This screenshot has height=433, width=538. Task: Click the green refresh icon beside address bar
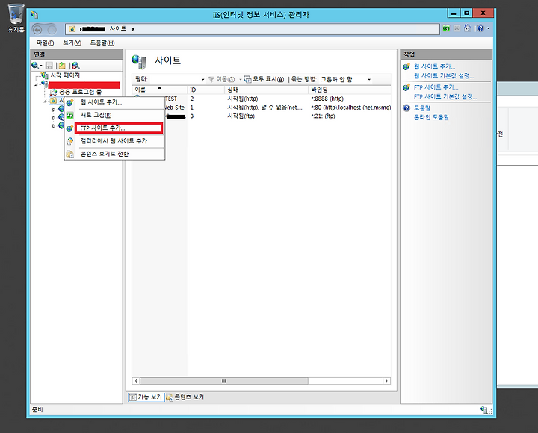(446, 28)
